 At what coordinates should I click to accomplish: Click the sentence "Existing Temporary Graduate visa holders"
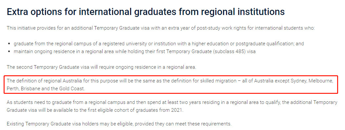[119, 124]
